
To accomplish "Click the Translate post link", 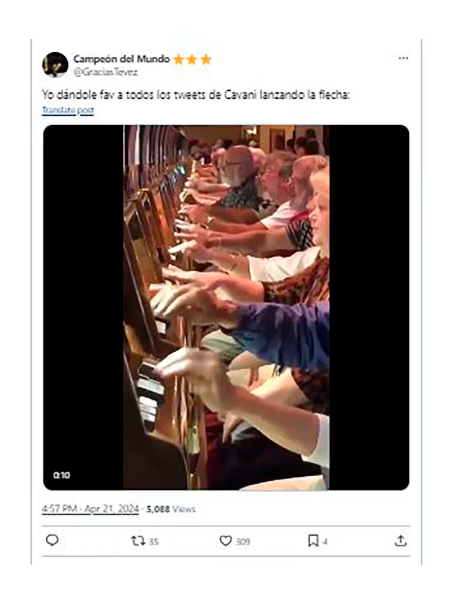I will (x=68, y=110).
